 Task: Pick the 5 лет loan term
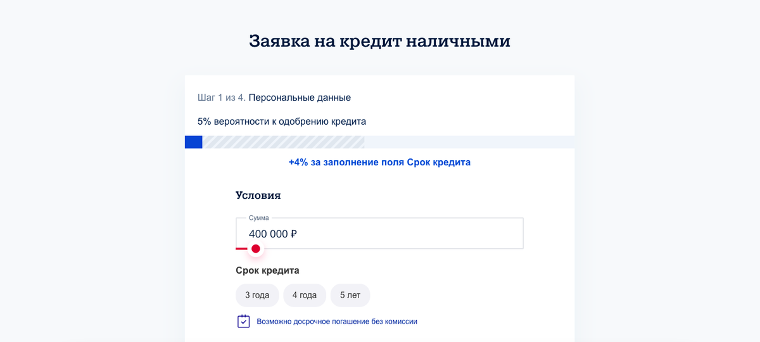point(350,295)
